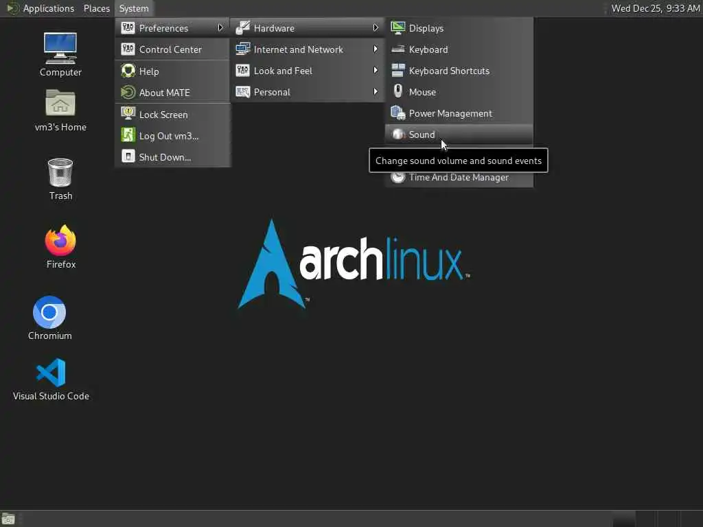This screenshot has height=527, width=703.
Task: Click the Mouse icon
Action: coord(397,91)
